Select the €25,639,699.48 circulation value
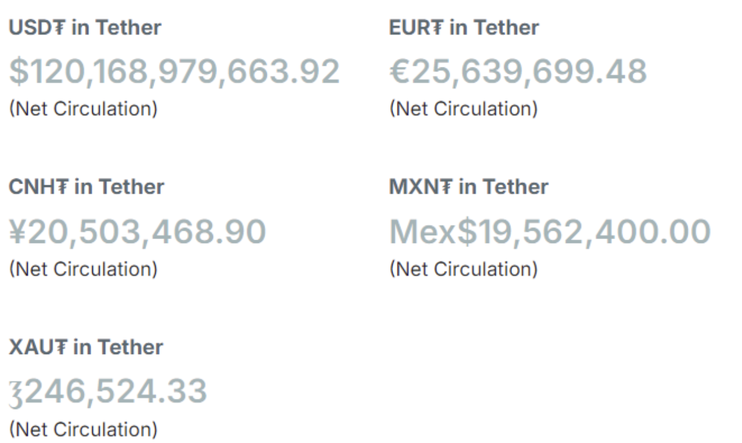The image size is (742, 443). (x=518, y=73)
